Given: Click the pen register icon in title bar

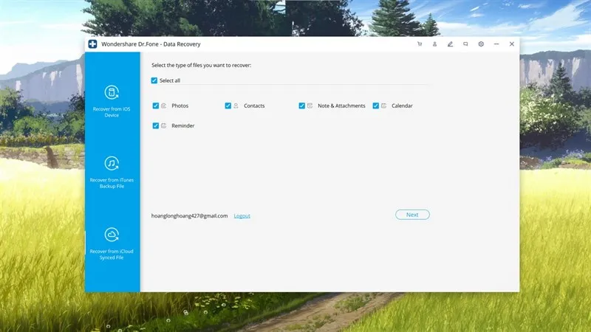Looking at the screenshot, I should point(450,44).
